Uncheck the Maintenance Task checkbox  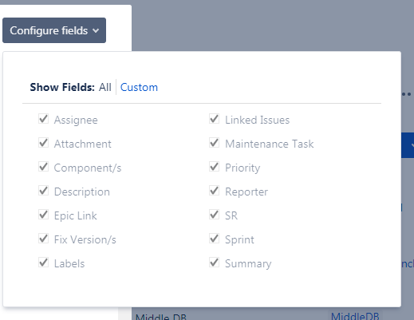click(x=214, y=143)
